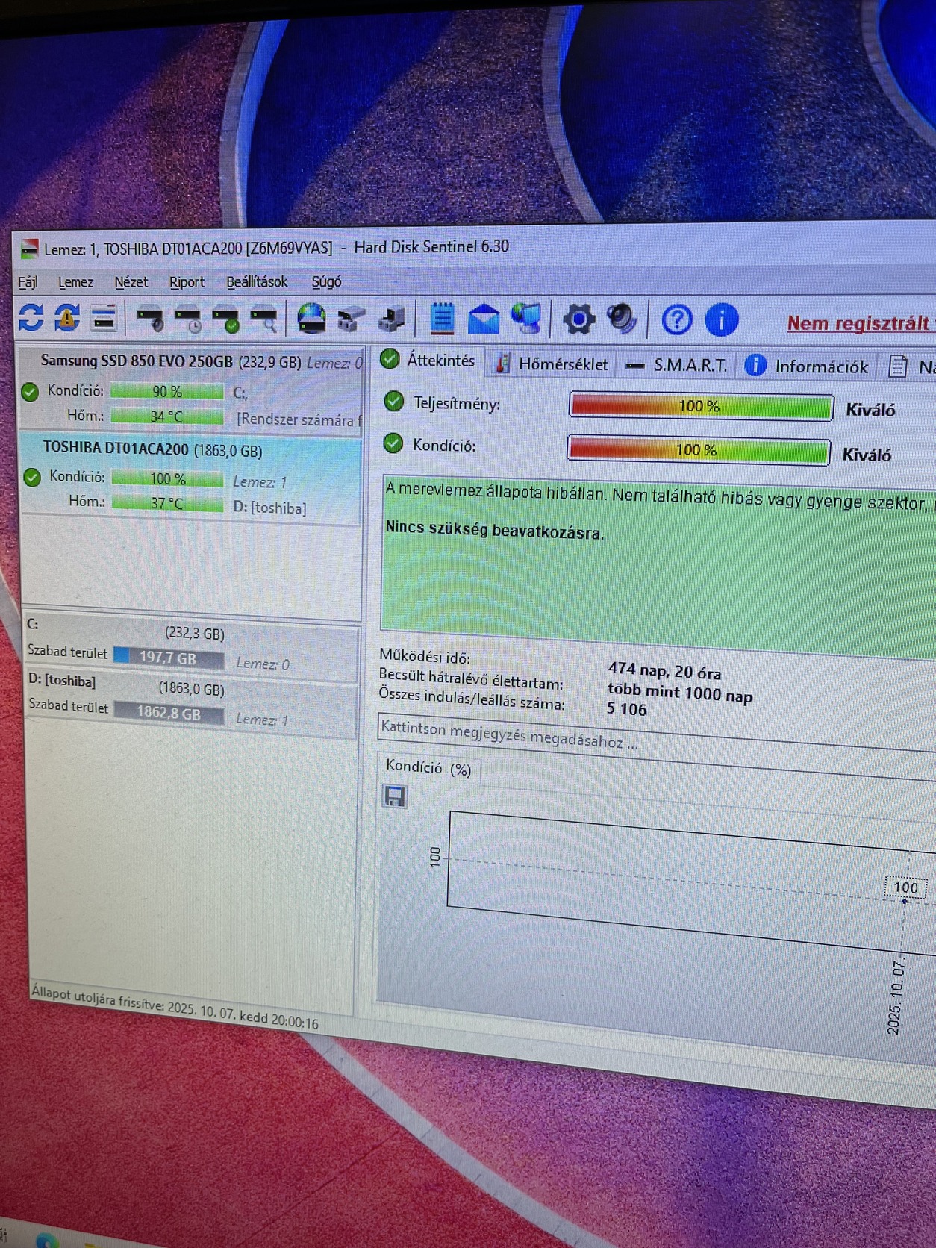Click the blue notepad report icon

pyautogui.click(x=442, y=319)
